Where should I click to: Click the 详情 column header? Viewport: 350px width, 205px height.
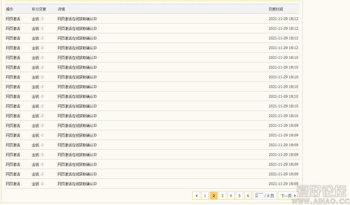click(61, 9)
